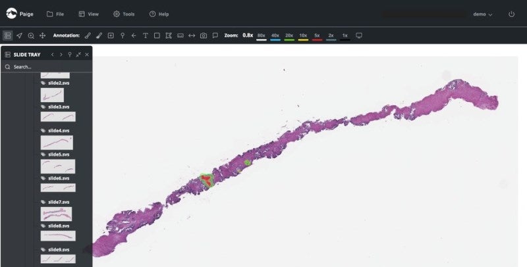
Task: Add a comment with speech bubble icon
Action: click(x=215, y=36)
